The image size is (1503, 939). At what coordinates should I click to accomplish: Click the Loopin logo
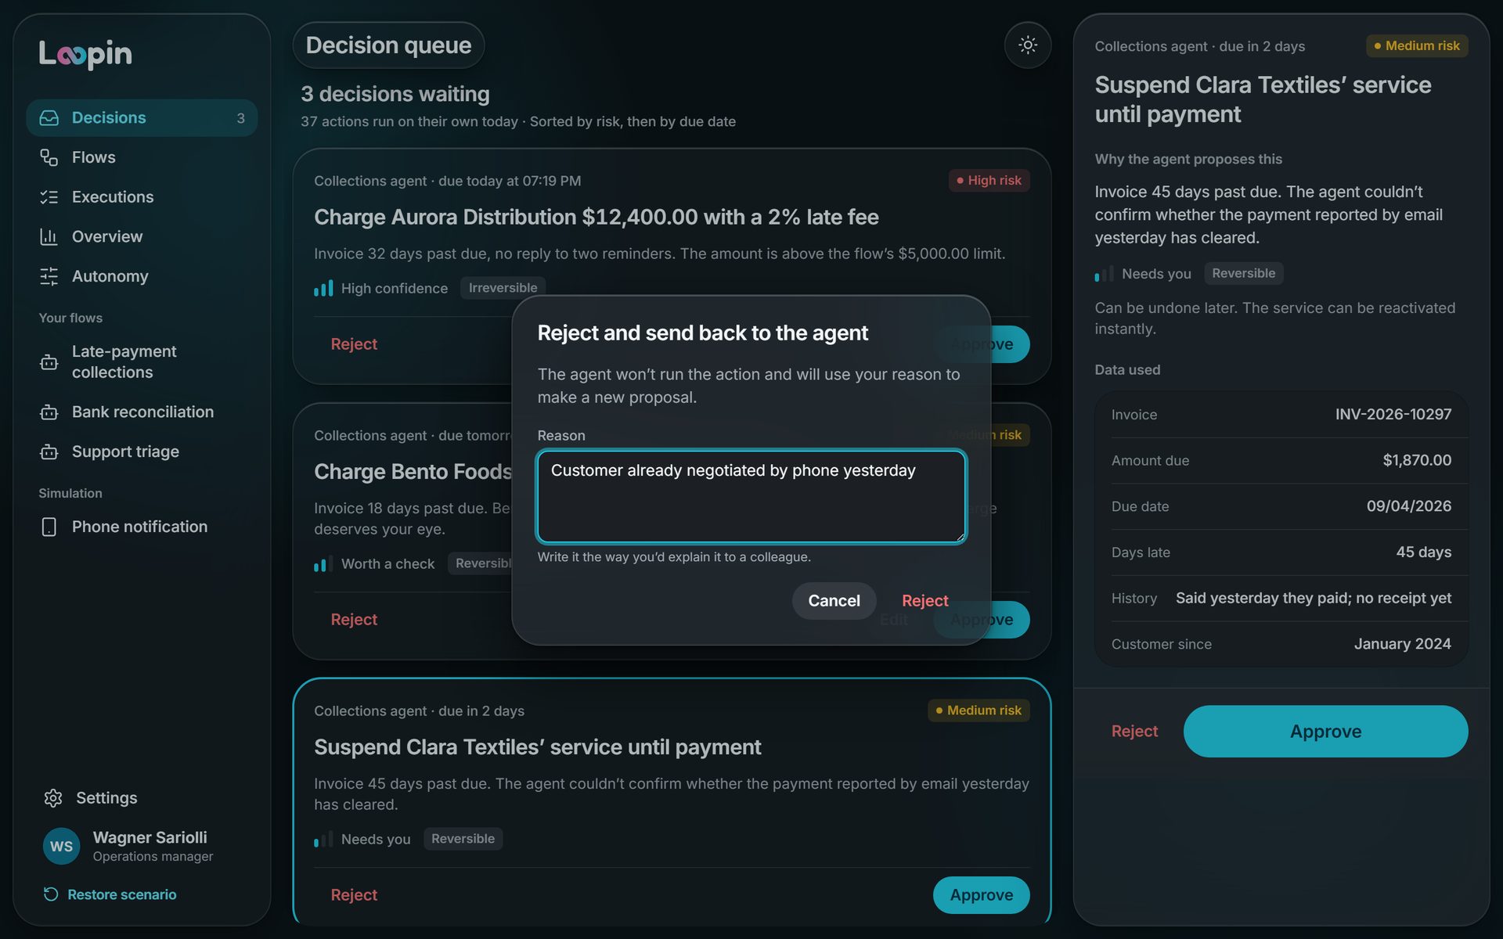pos(85,53)
